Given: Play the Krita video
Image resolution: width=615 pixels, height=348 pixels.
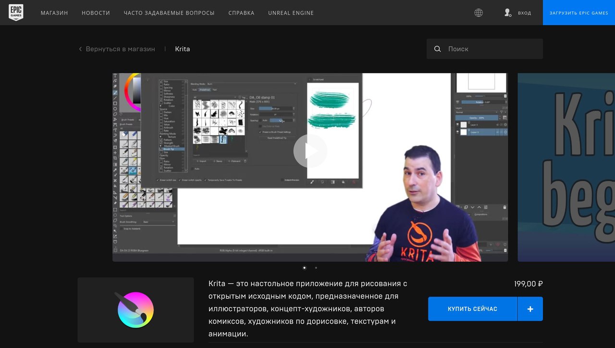Looking at the screenshot, I should point(310,151).
